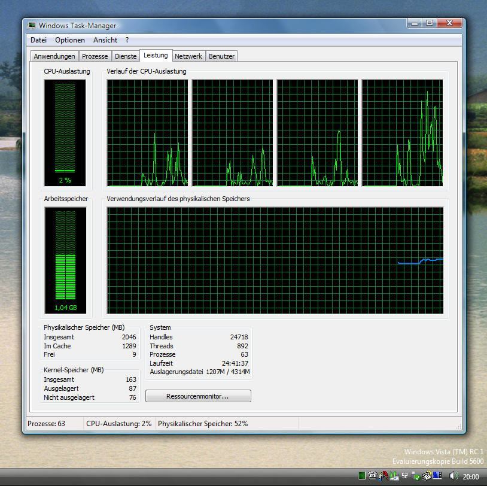Screen dimensions: 487x486
Task: Click the fax/phone tray icon with yellow
Action: click(427, 475)
